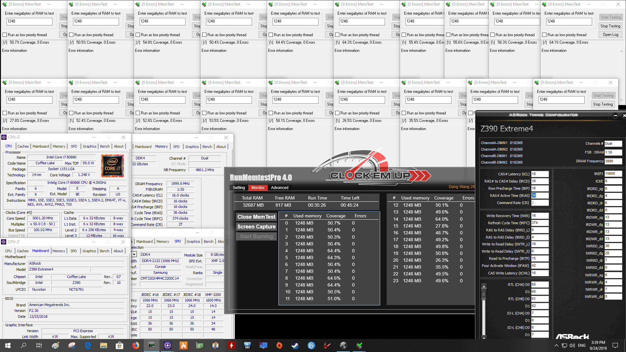Open Firefox from the taskbar
The height and width of the screenshot is (352, 626).
point(136,345)
